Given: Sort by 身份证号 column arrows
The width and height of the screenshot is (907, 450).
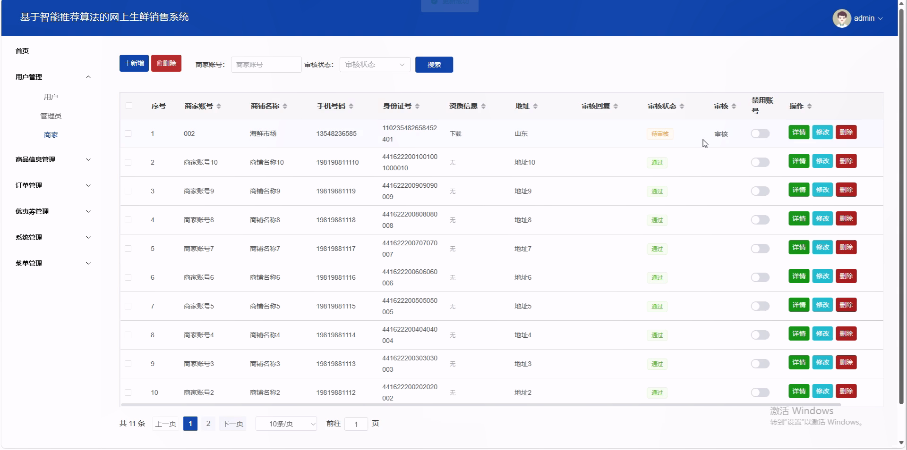Looking at the screenshot, I should pyautogui.click(x=417, y=106).
